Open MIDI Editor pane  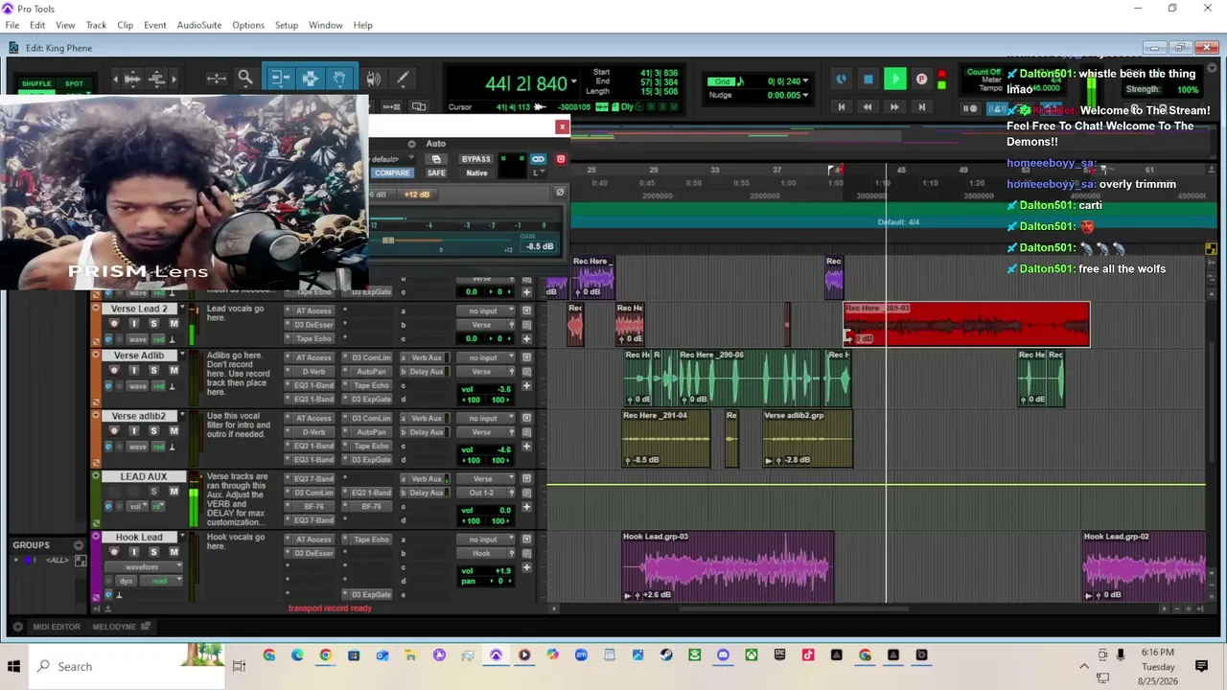click(x=57, y=627)
